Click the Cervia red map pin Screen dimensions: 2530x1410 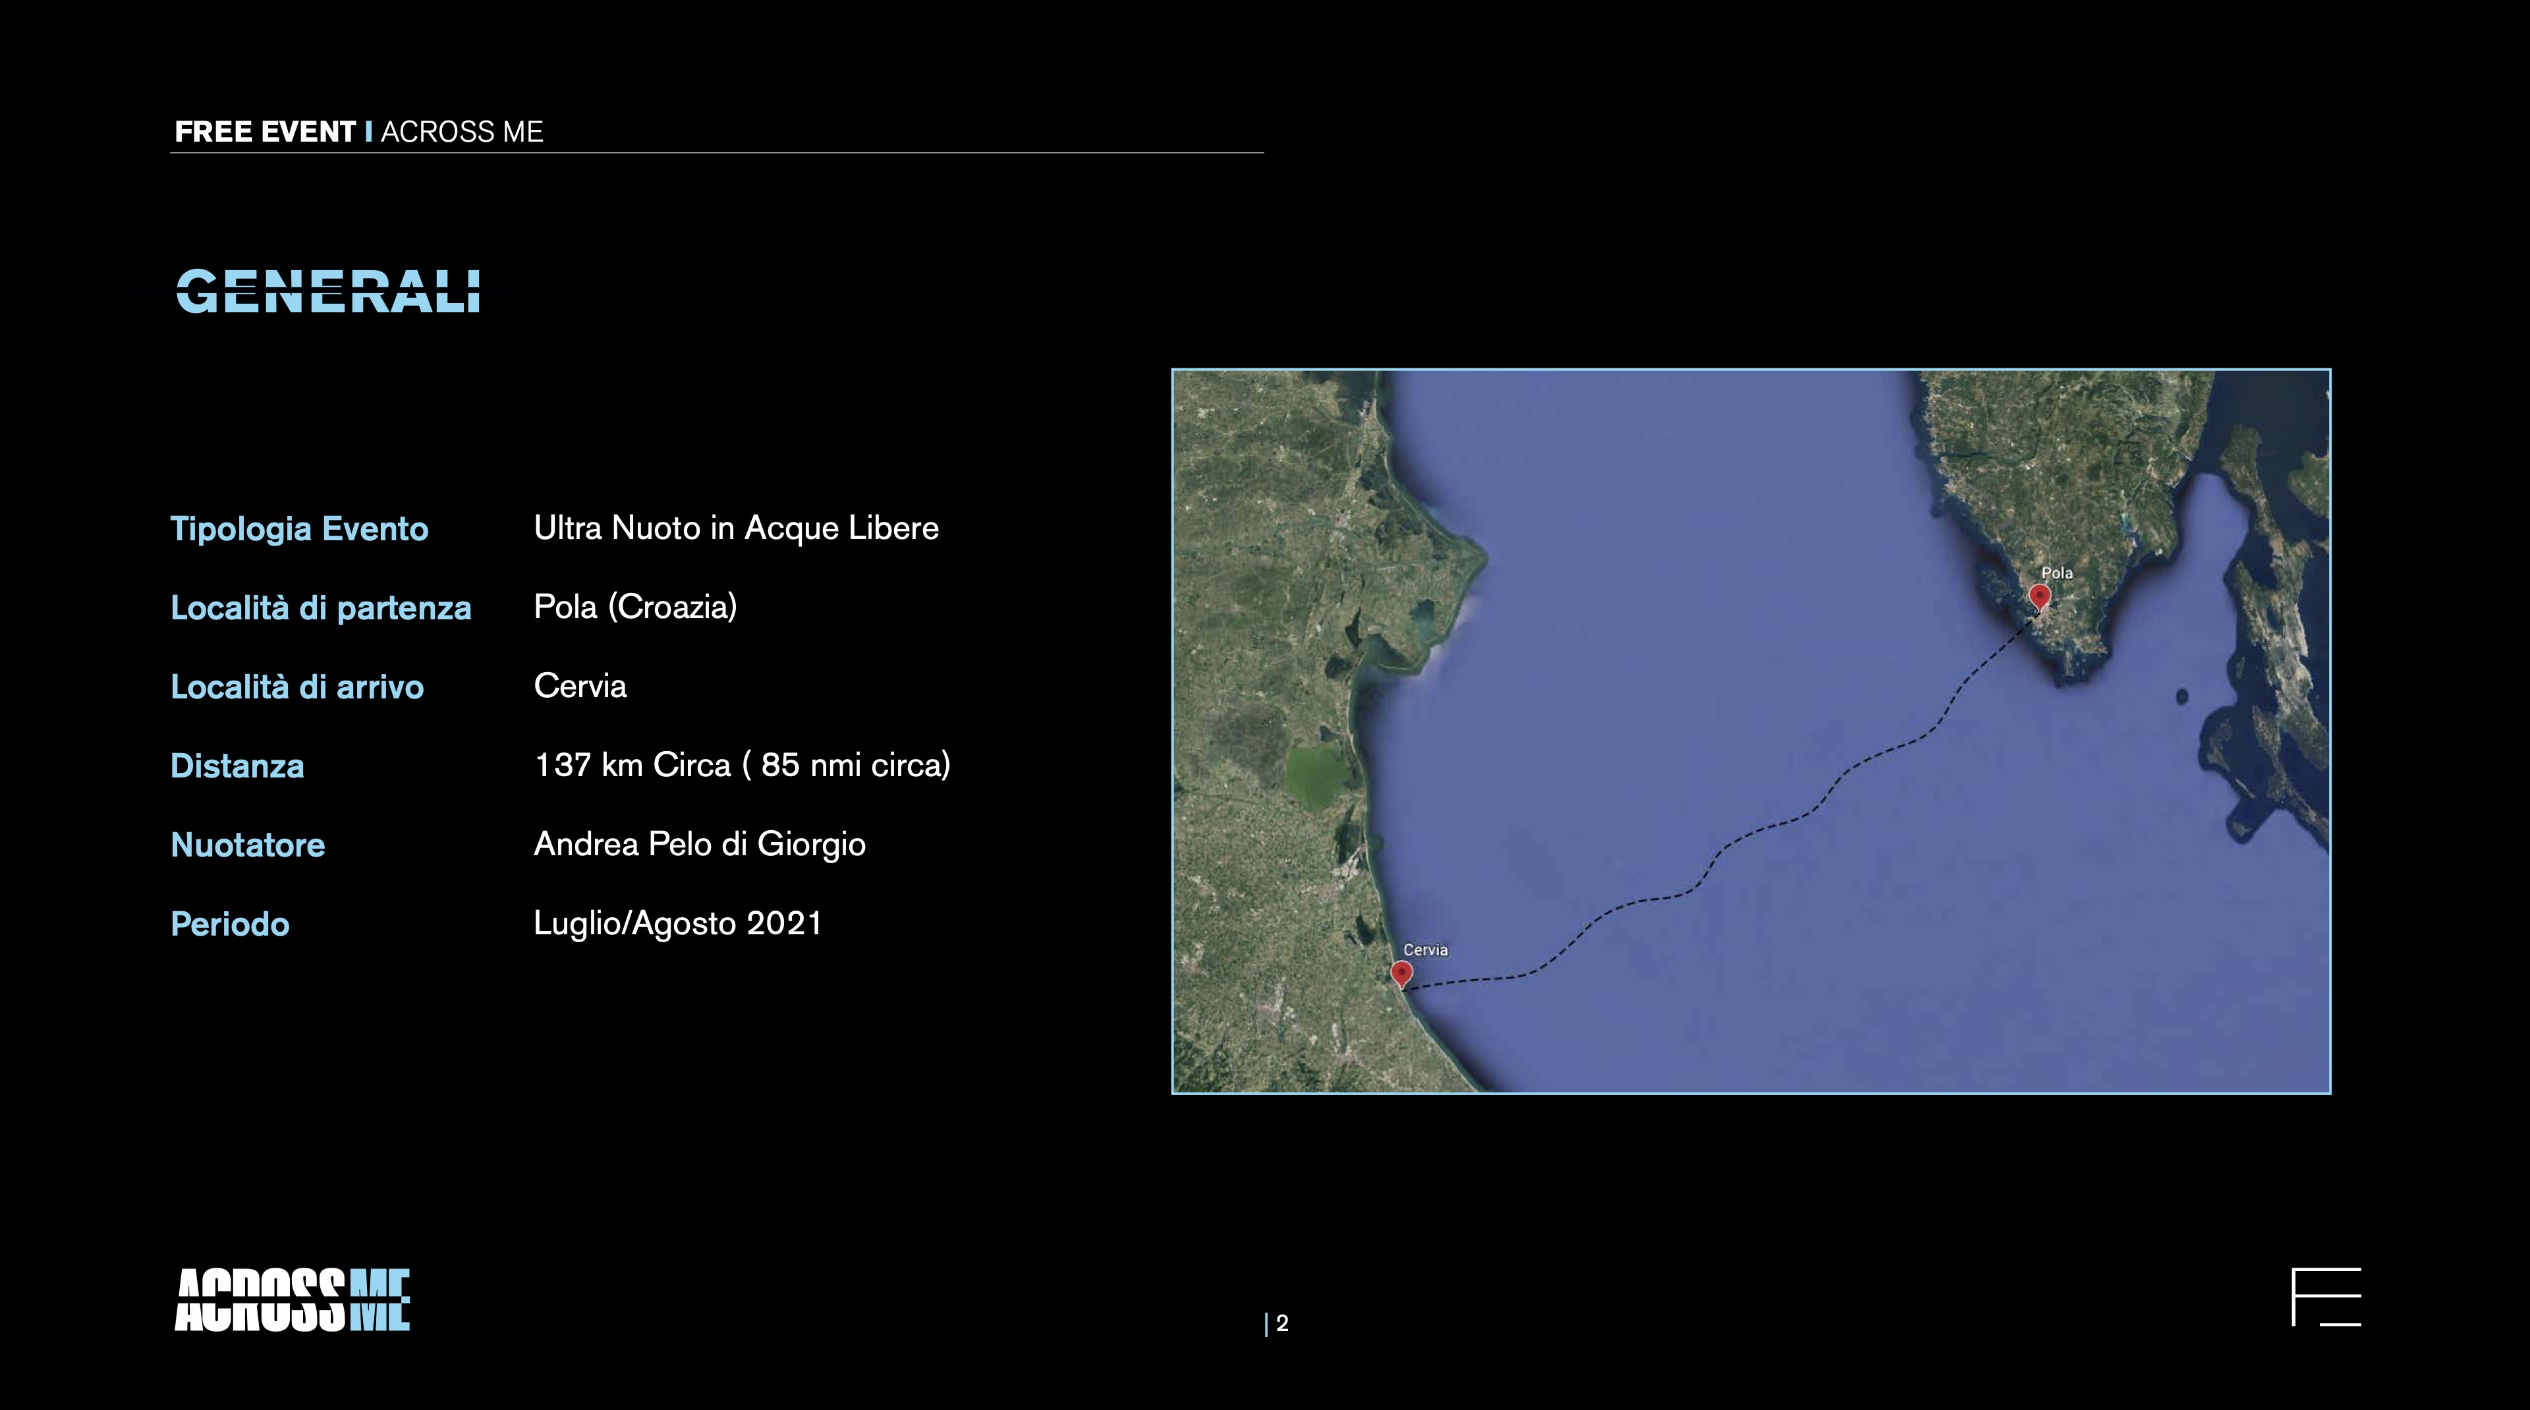[1401, 974]
